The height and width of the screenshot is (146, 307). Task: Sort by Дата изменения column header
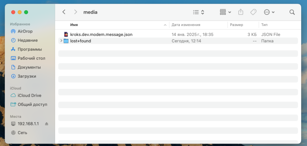click(x=186, y=25)
